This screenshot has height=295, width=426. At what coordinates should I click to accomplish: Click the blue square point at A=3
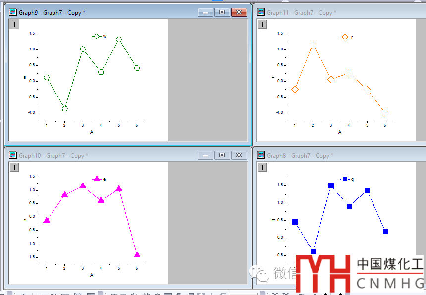tap(331, 186)
